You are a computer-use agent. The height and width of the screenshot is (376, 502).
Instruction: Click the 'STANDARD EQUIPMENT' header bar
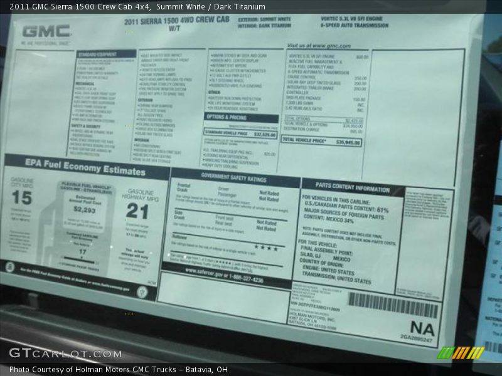pos(106,54)
